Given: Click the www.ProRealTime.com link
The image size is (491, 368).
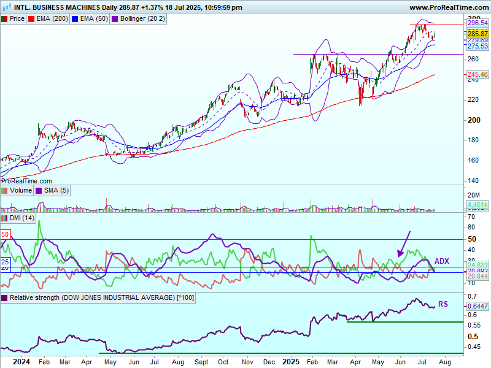Looking at the screenshot, I should pos(449,7).
